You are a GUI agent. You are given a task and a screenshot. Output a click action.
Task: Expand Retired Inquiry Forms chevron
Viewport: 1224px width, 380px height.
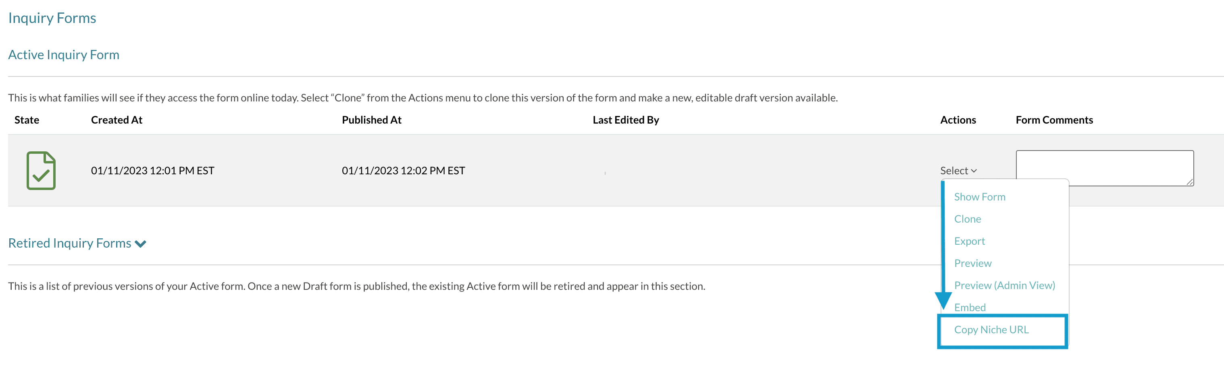point(140,244)
